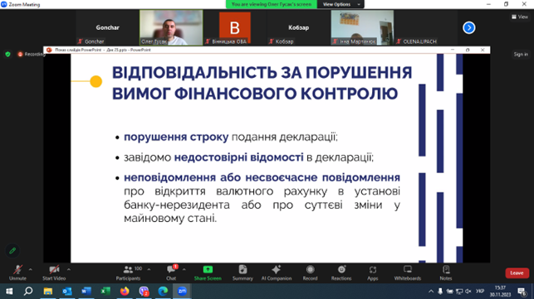Open Whiteboards
This screenshot has height=299, width=534.
point(408,272)
